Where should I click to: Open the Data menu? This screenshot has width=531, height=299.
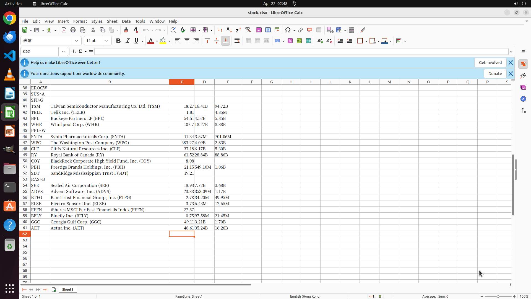coord(126,21)
